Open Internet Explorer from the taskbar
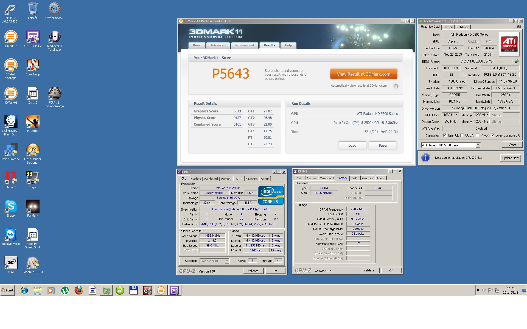 coord(24,290)
